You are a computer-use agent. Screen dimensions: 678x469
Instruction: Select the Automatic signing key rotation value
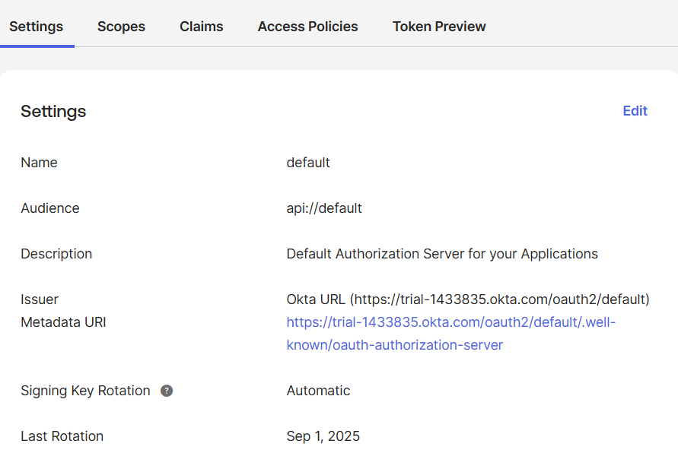(318, 390)
